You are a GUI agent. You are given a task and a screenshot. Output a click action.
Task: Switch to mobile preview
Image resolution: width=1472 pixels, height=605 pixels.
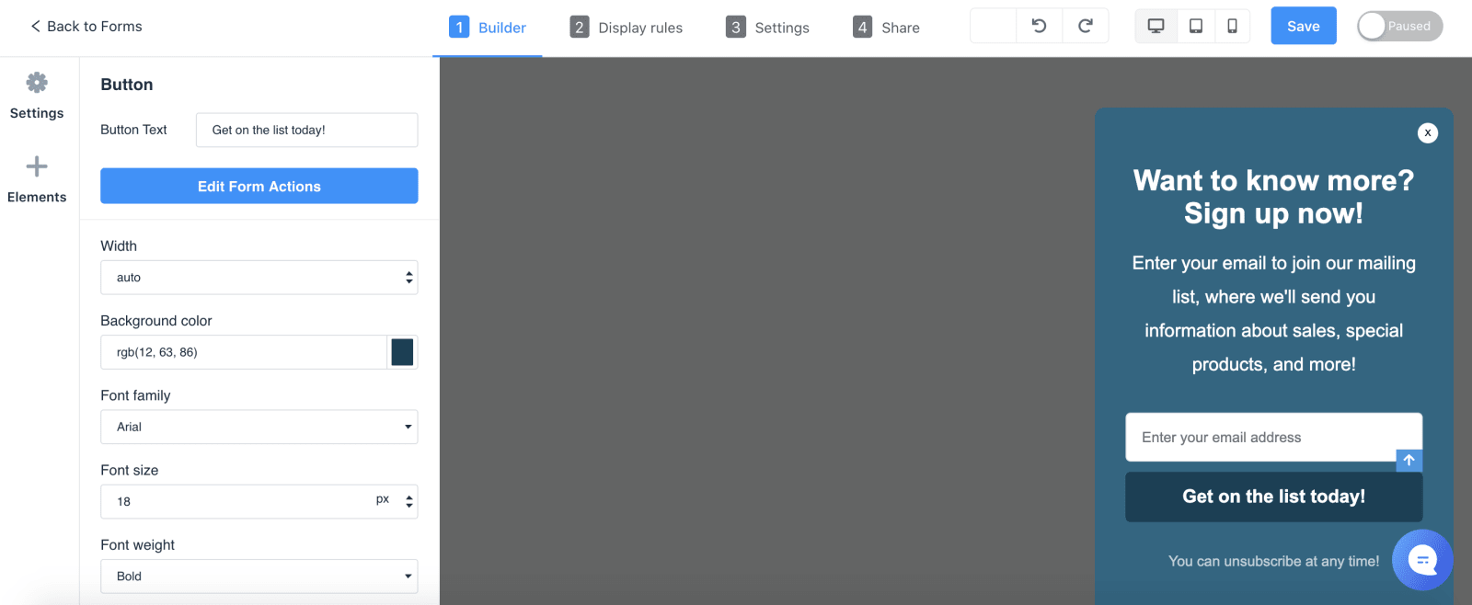(x=1232, y=26)
